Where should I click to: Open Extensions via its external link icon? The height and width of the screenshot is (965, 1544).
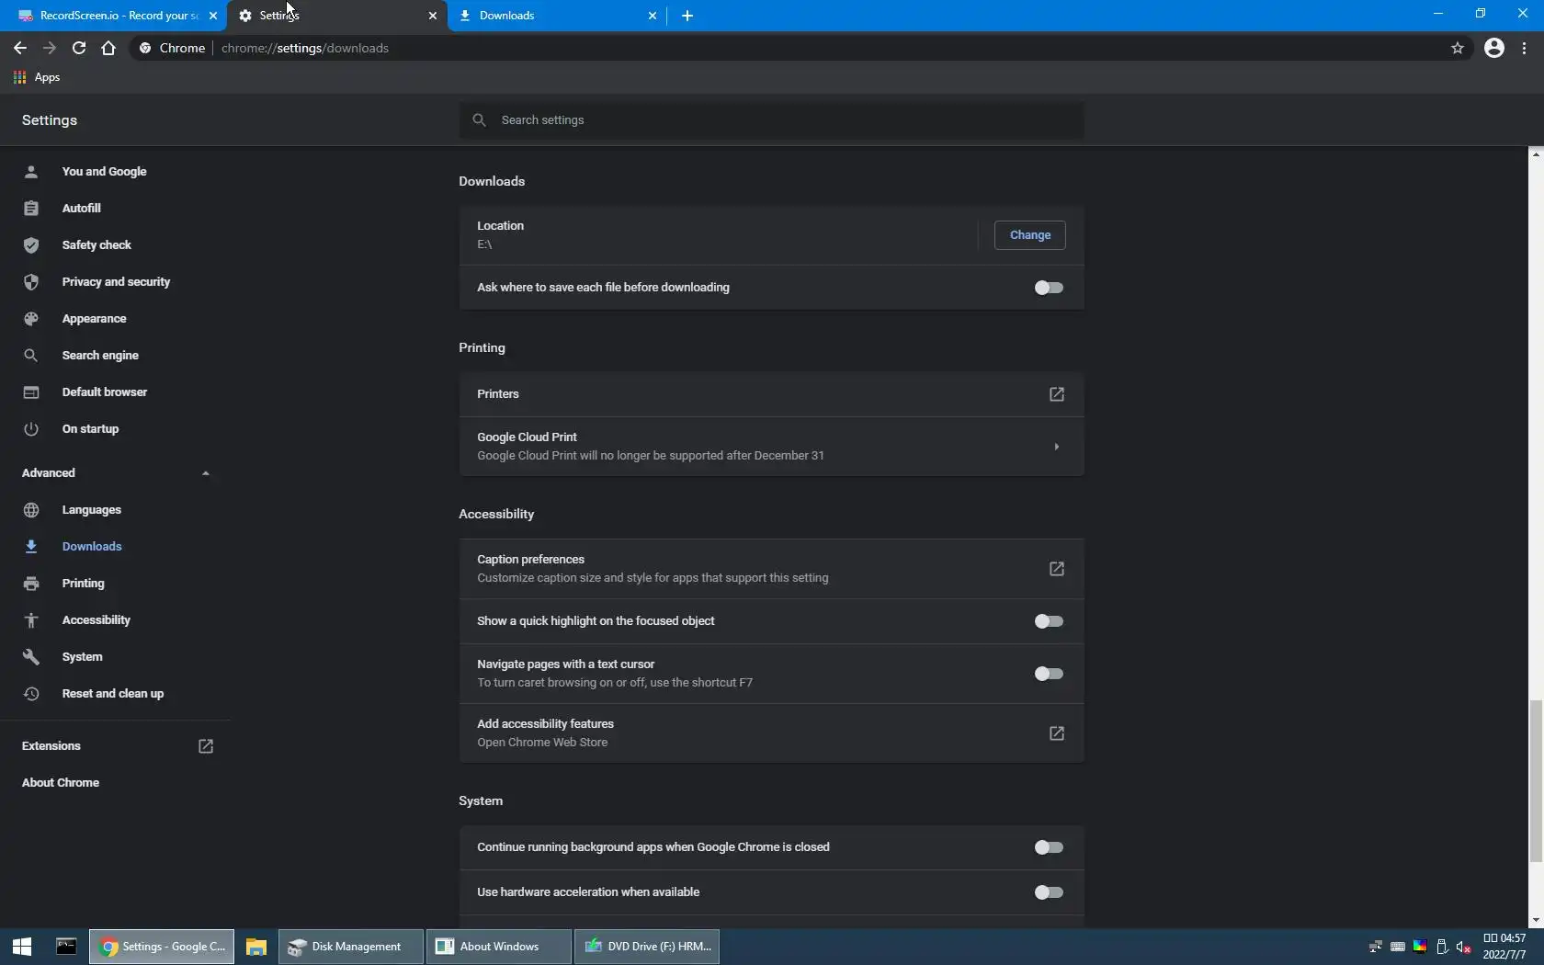coord(206,746)
